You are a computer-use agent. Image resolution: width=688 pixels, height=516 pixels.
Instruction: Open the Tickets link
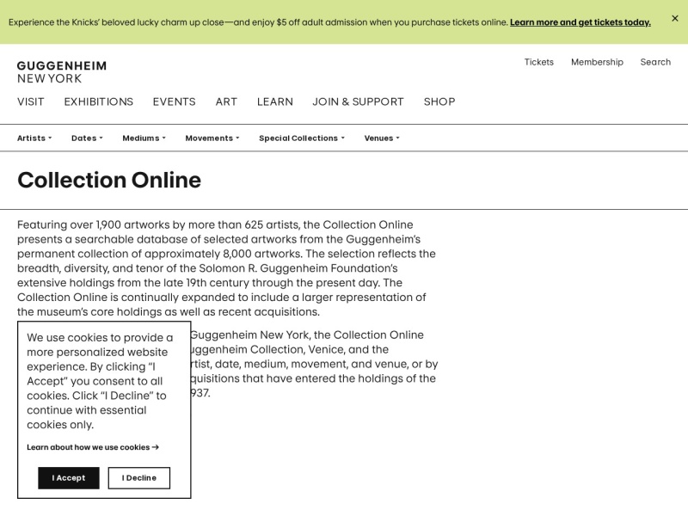click(x=539, y=62)
